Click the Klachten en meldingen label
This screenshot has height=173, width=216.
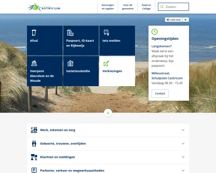point(58,157)
